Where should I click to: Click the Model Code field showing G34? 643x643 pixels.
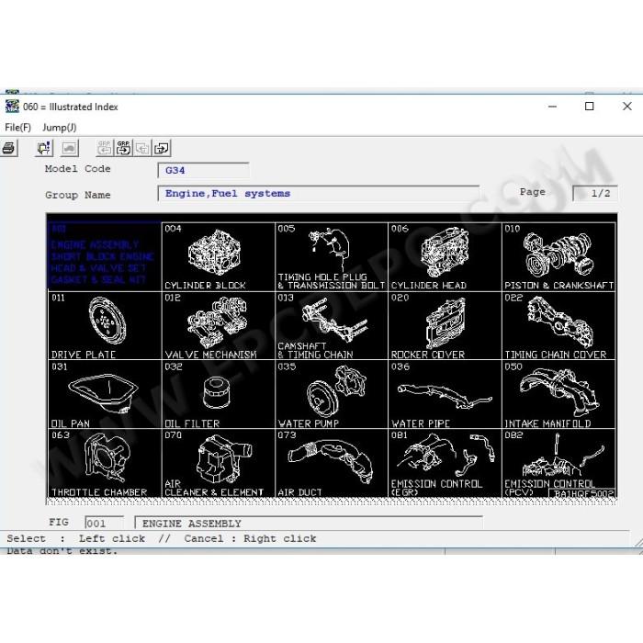203,170
